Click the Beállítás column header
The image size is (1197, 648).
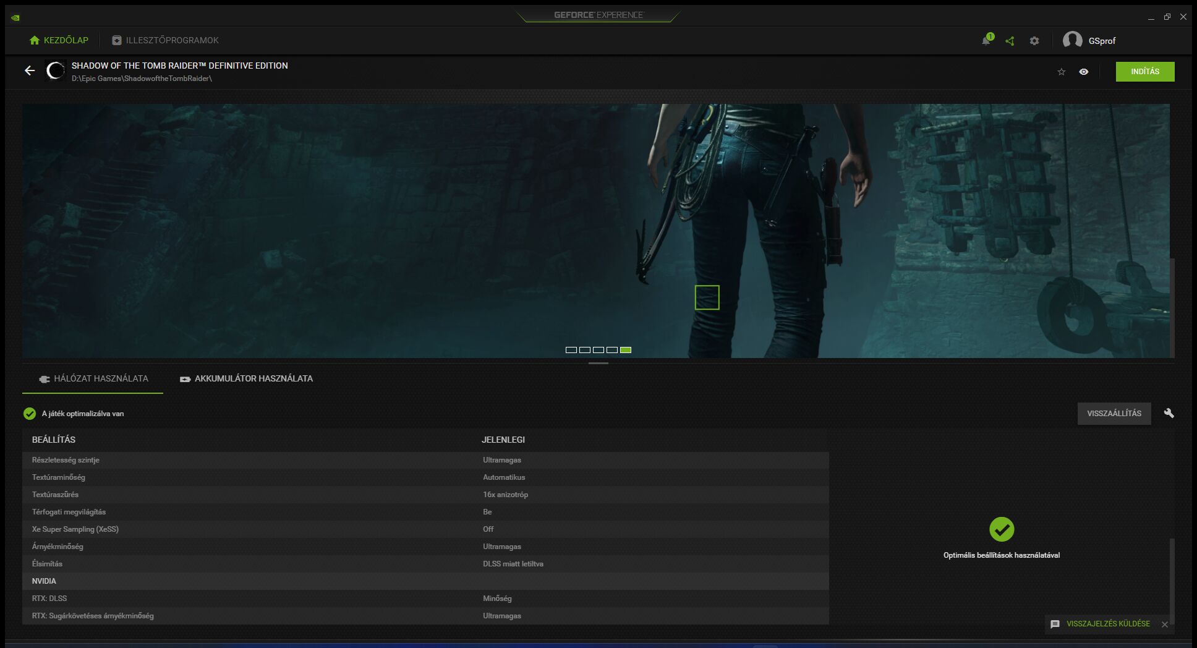[54, 440]
